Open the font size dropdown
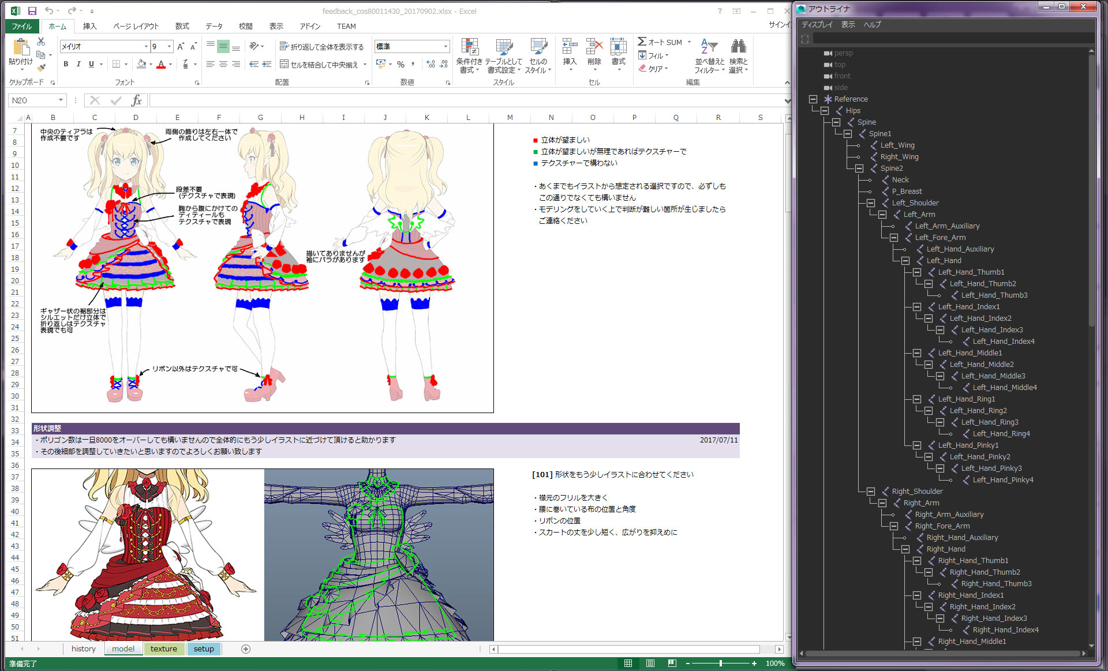 tap(169, 46)
